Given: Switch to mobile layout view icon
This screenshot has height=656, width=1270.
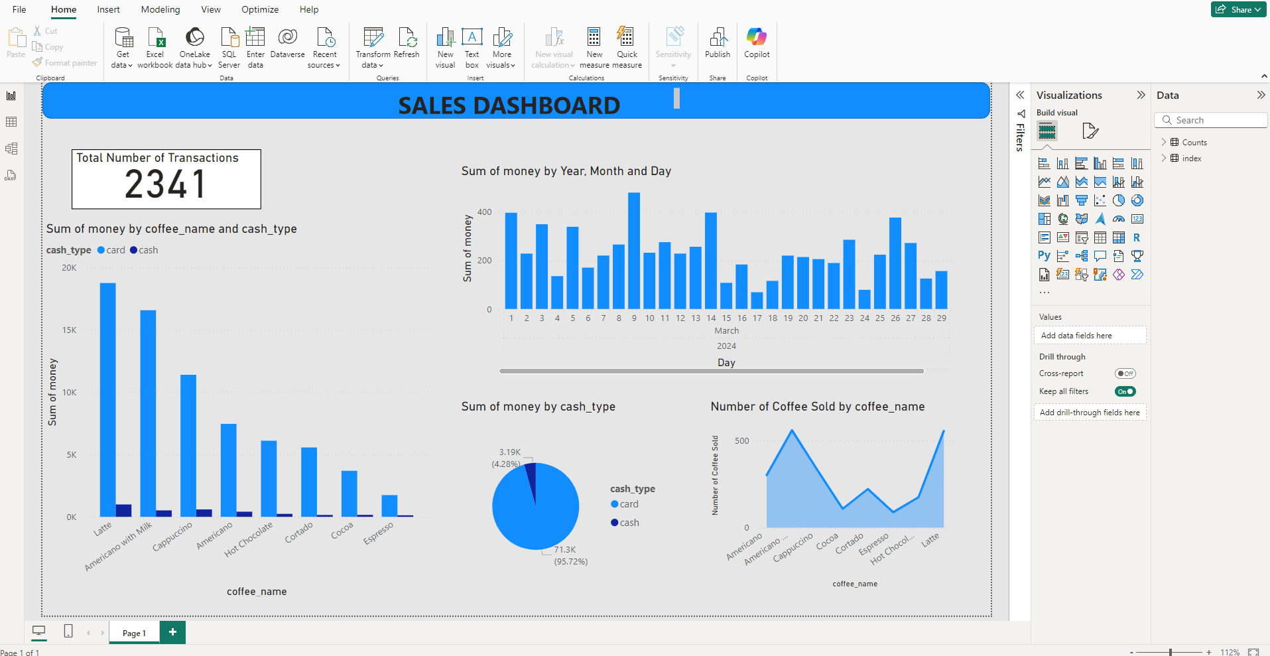Looking at the screenshot, I should [x=68, y=631].
